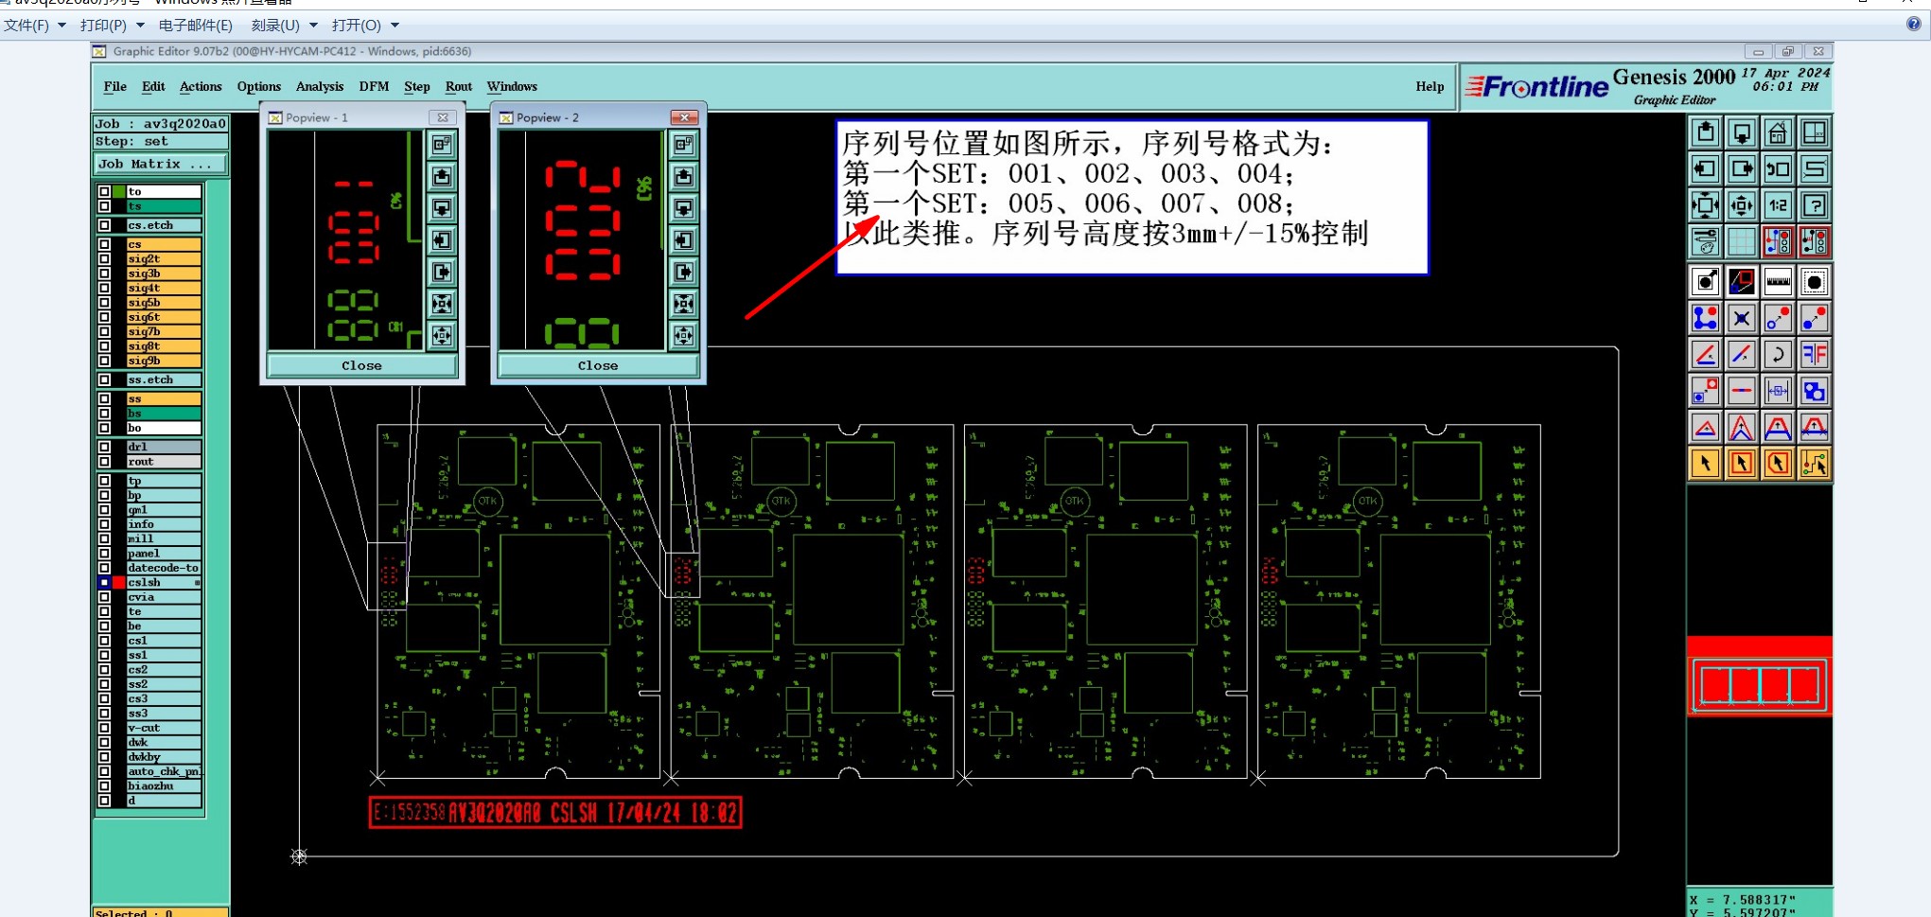Expand the 文件(F) dropdown arrow
The image size is (1931, 917).
[62, 26]
